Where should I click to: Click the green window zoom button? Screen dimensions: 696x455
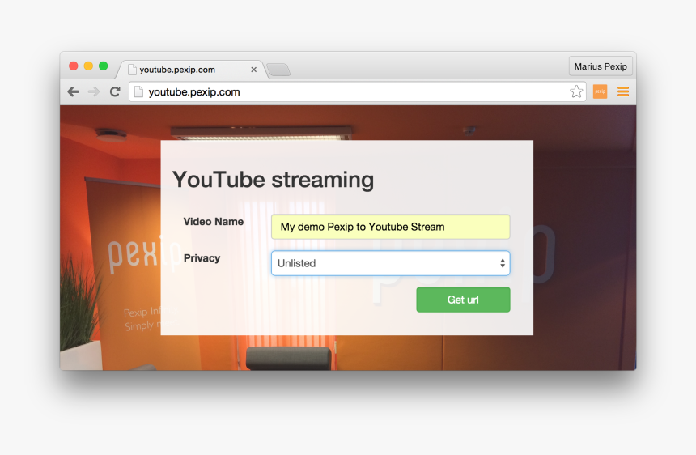point(103,66)
